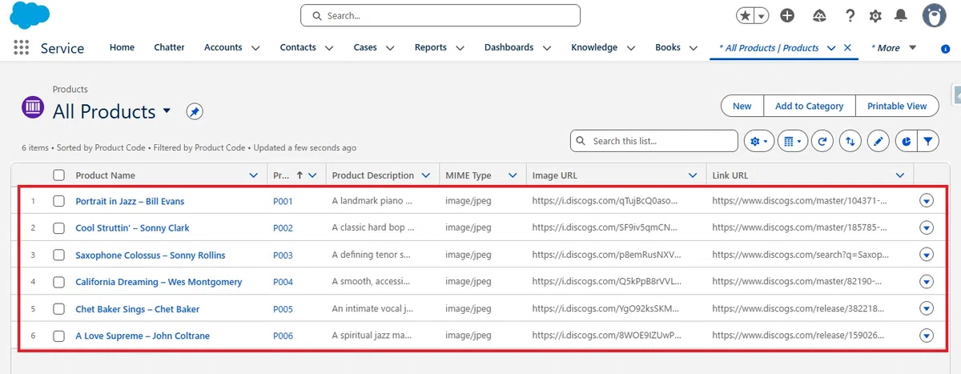Viewport: 961px width, 374px height.
Task: Select the Portrait in Jazz row checkbox
Action: (x=58, y=201)
